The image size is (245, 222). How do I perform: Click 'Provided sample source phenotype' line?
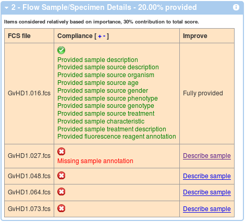(107, 98)
